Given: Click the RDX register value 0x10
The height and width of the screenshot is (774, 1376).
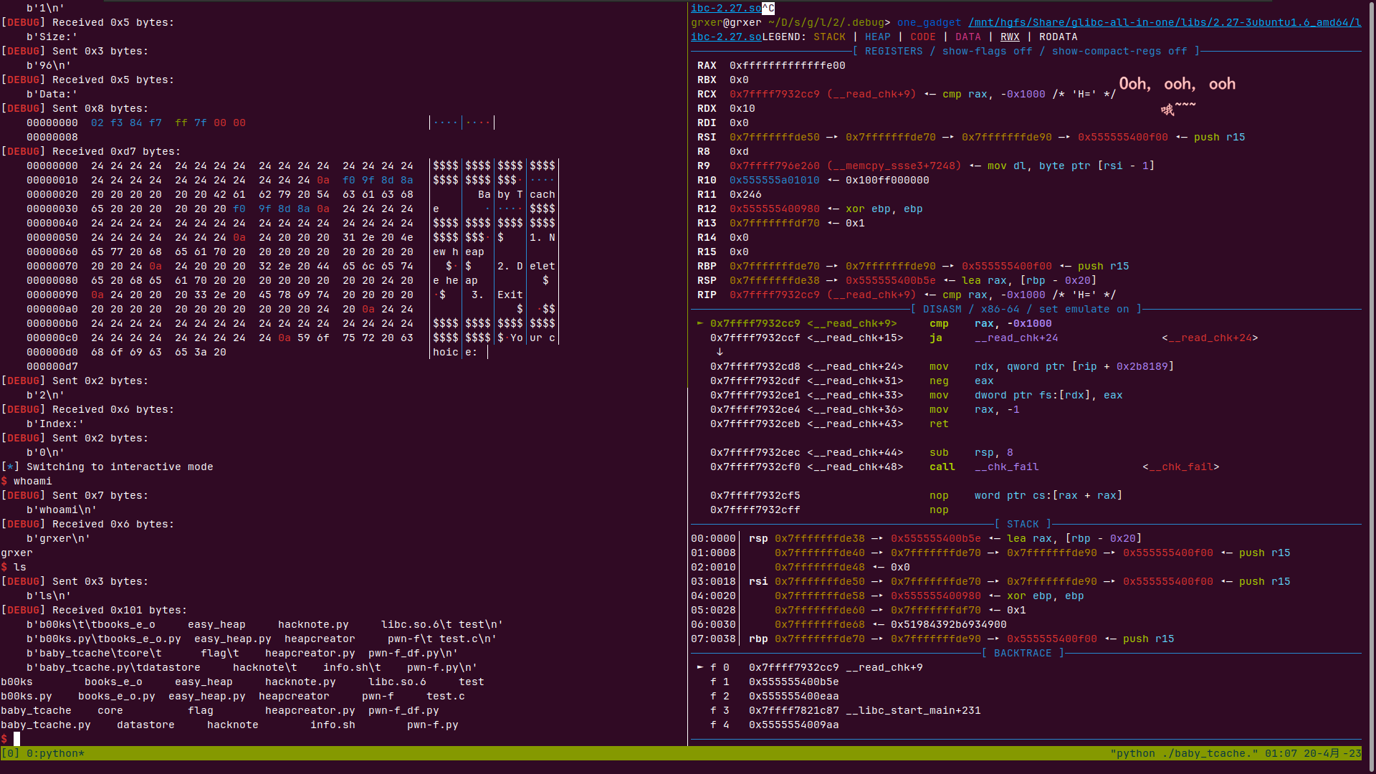Looking at the screenshot, I should coord(742,108).
